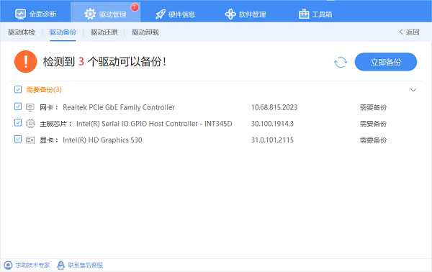432x272 pixels.
Task: Open the 工具箱 tab
Action: [315, 14]
